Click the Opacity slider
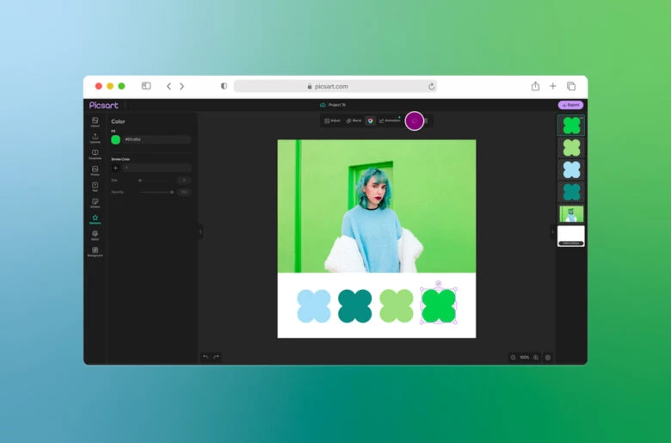This screenshot has height=443, width=671. pos(156,192)
